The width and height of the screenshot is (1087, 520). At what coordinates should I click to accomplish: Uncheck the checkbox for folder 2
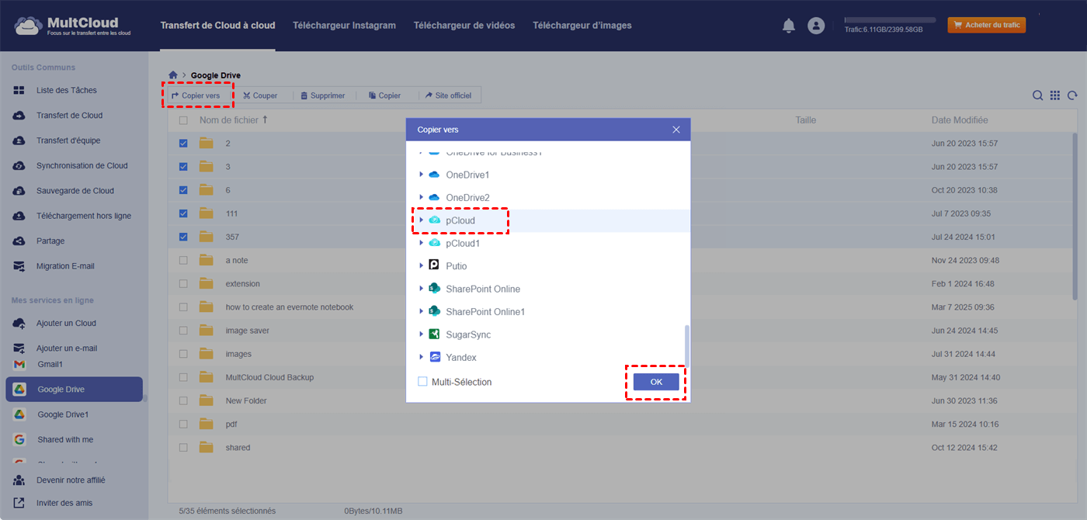coord(183,144)
